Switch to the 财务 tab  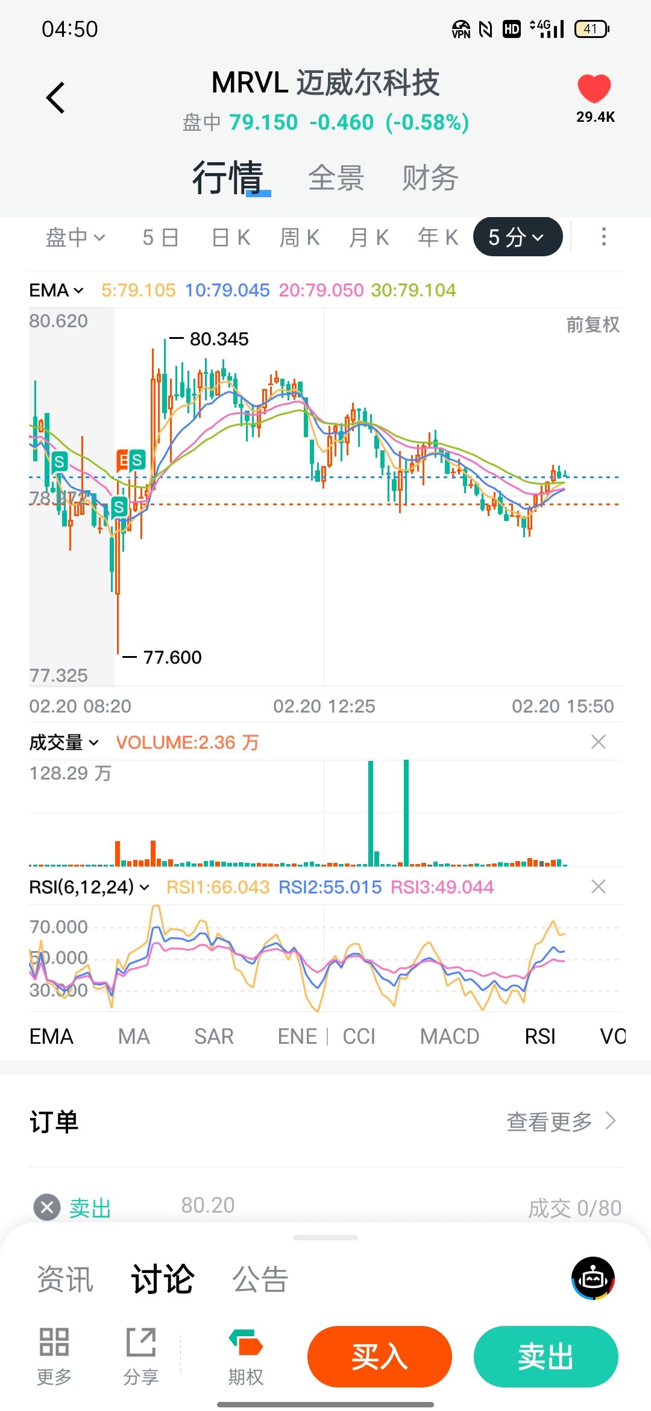(x=430, y=178)
